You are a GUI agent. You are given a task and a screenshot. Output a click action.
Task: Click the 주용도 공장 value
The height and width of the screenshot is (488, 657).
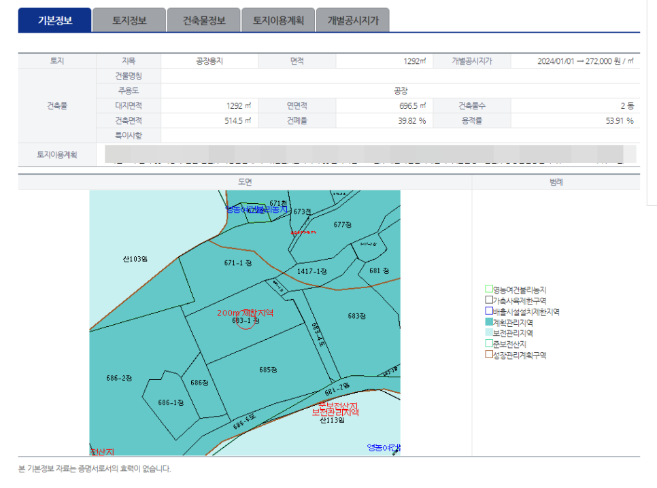pyautogui.click(x=401, y=91)
